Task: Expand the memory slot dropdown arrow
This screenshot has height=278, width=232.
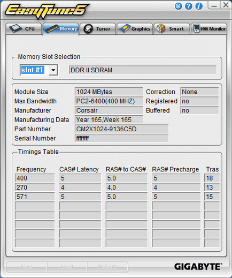Action: [x=53, y=70]
